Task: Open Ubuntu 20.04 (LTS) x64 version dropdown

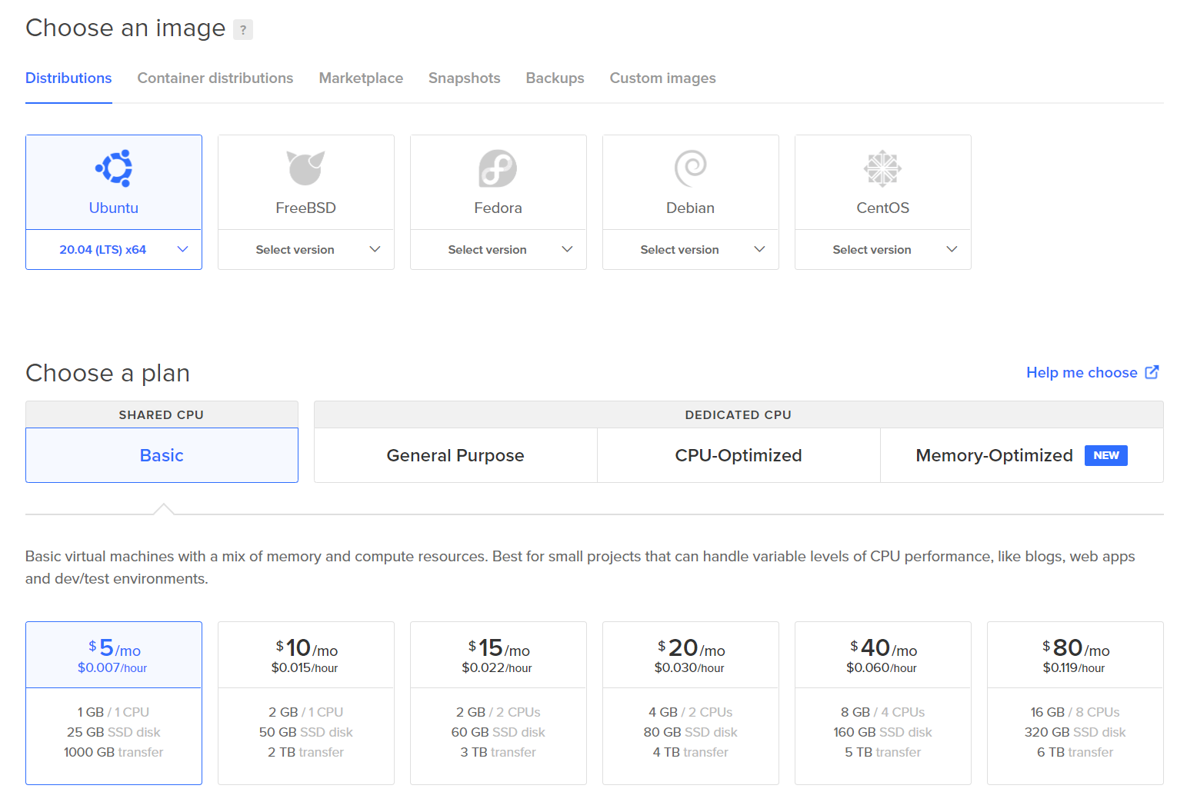Action: [x=114, y=250]
